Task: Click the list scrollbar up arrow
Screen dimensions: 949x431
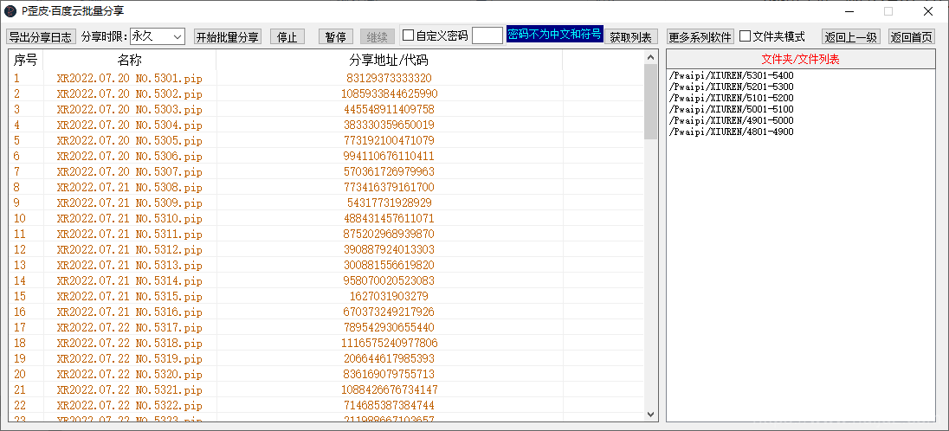Action: point(650,57)
